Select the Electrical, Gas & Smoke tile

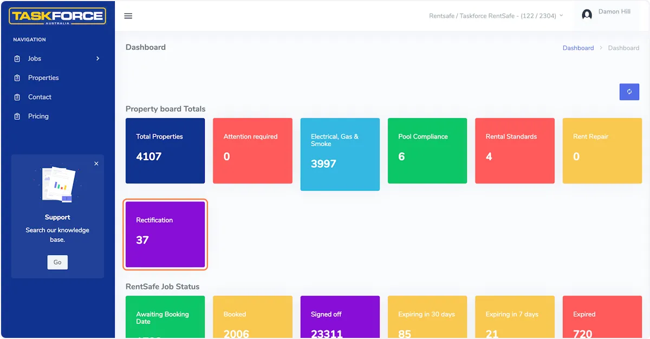point(340,154)
